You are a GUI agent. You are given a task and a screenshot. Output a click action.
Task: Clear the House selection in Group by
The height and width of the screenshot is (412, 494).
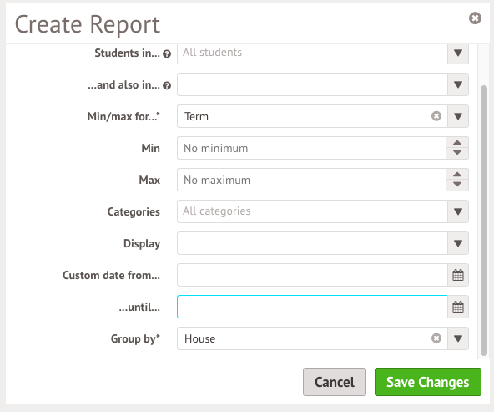[436, 338]
